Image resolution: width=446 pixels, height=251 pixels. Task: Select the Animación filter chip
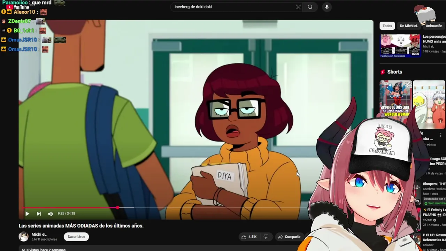pos(434,26)
